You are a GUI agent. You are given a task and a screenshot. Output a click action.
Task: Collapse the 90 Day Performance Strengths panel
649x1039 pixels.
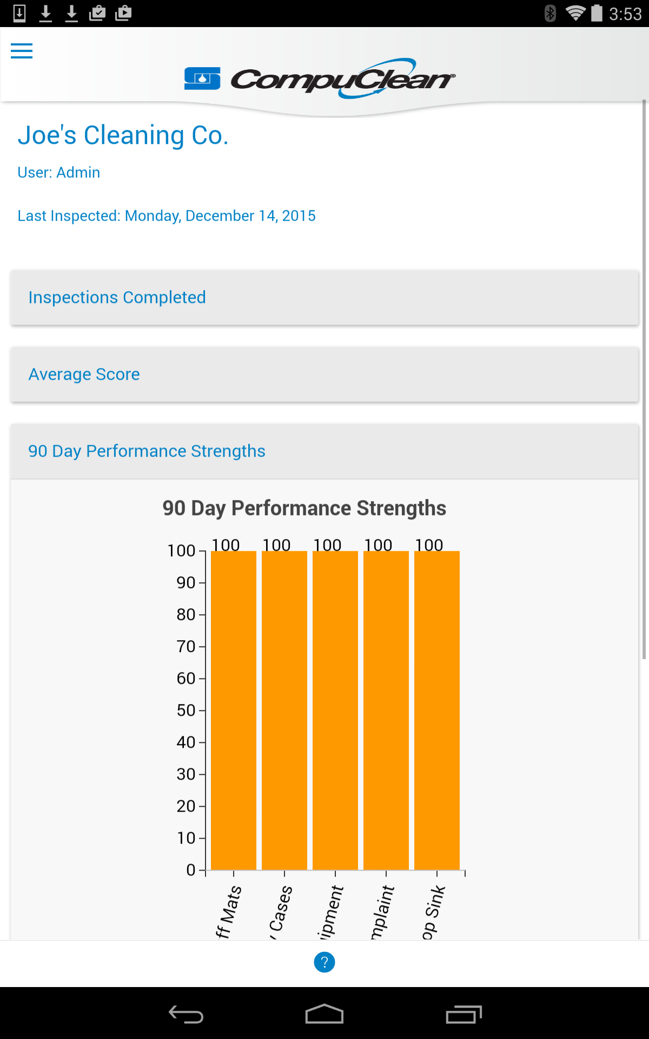(x=325, y=451)
